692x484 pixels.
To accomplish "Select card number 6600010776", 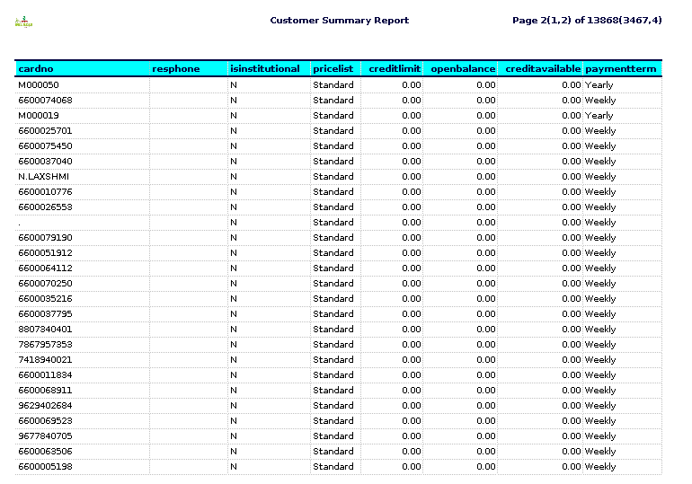I will pos(45,192).
